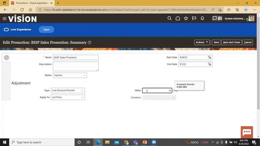Open the Actions dropdown menu
The height and width of the screenshot is (146, 260).
click(x=202, y=42)
